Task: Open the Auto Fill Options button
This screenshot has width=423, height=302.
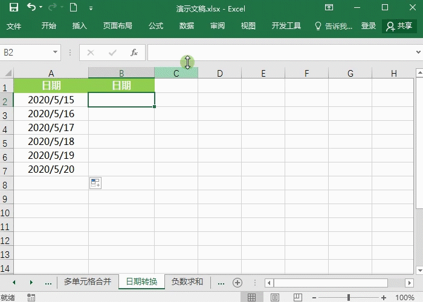Action: [x=95, y=183]
